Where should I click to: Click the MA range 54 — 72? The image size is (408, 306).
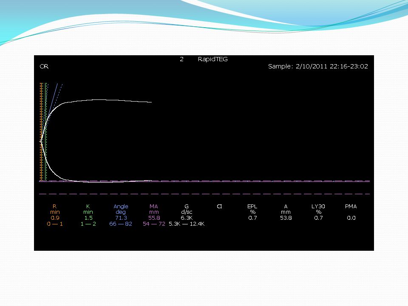[x=154, y=224]
